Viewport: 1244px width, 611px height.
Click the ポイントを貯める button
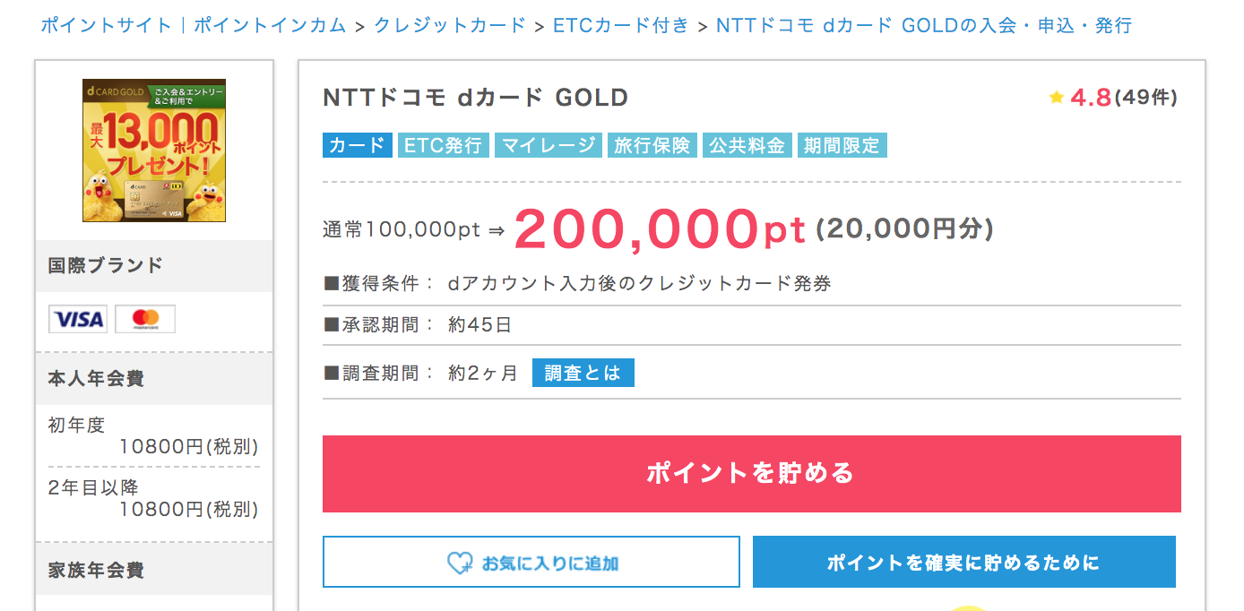pyautogui.click(x=751, y=474)
